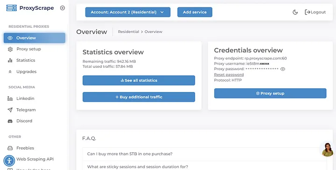The height and width of the screenshot is (170, 336).
Task: Click See all statistics button
Action: [139, 80]
